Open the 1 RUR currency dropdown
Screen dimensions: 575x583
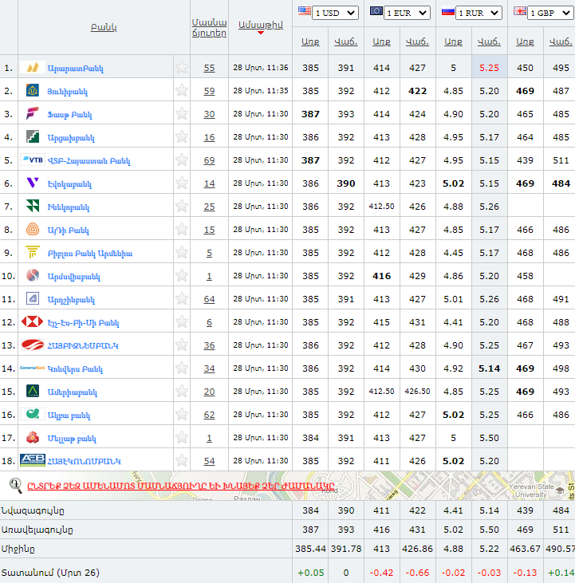tap(479, 13)
